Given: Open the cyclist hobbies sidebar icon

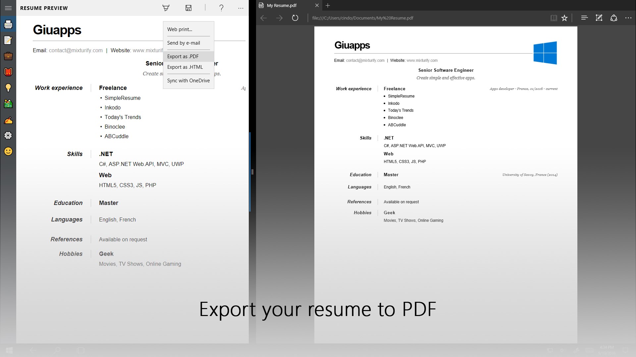Looking at the screenshot, I should [x=8, y=104].
